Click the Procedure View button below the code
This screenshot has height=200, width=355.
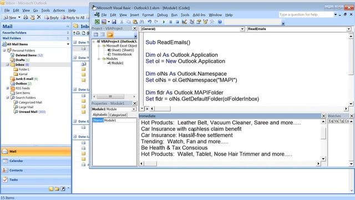click(x=142, y=109)
